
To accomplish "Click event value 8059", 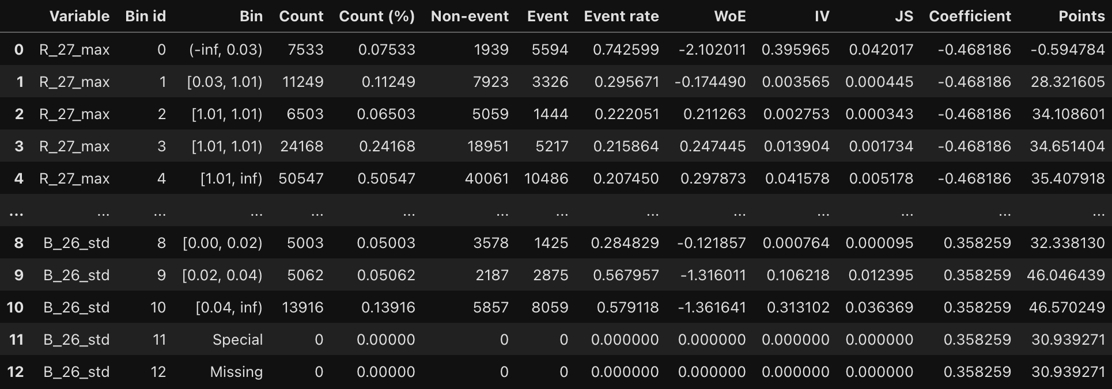I will click(550, 307).
